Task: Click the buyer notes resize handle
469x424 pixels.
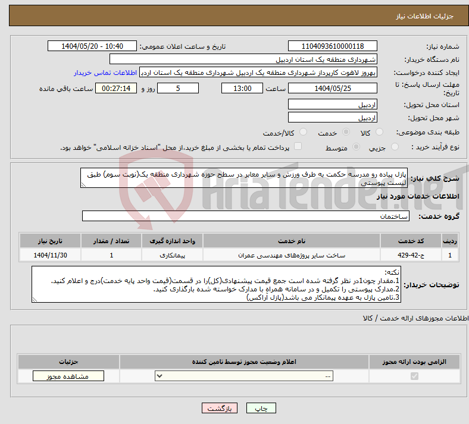Action: [35, 300]
